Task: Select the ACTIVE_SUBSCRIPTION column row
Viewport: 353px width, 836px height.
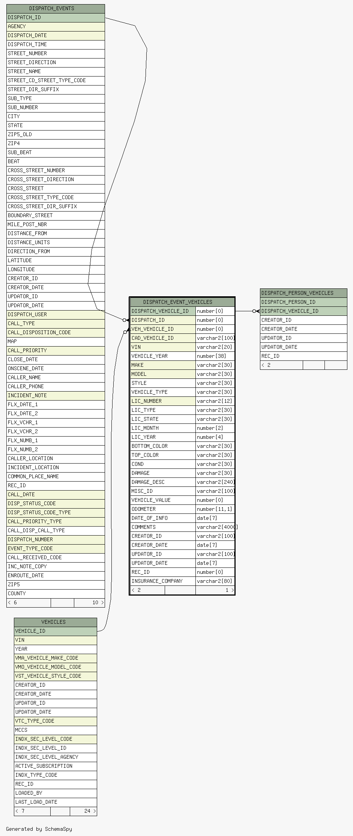Action: (x=56, y=766)
